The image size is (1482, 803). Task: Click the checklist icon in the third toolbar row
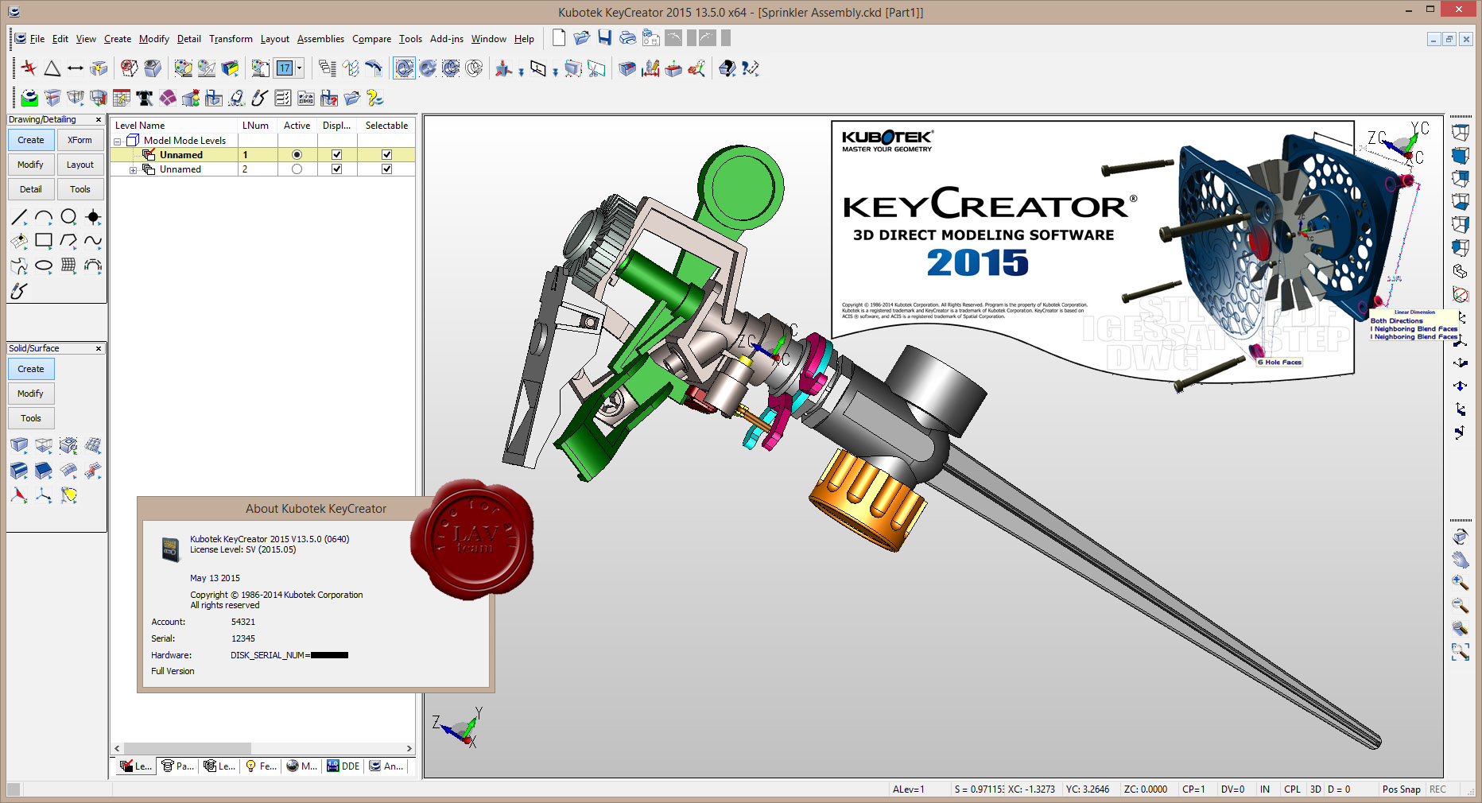tap(282, 99)
